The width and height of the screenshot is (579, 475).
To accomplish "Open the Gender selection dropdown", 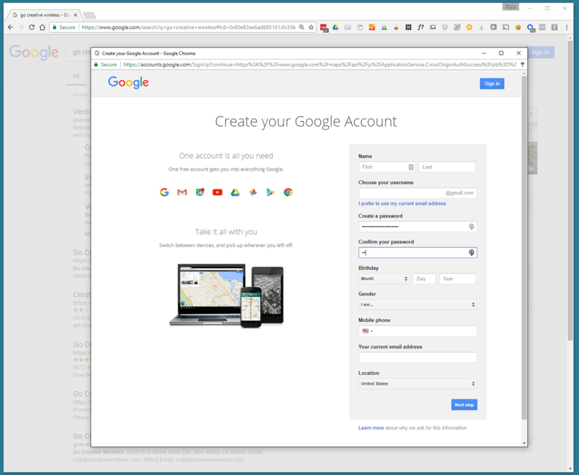I will coord(418,304).
